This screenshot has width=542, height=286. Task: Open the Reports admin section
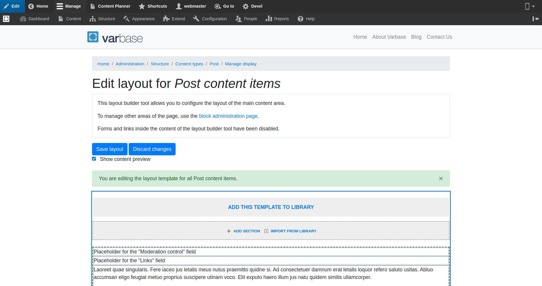point(277,19)
